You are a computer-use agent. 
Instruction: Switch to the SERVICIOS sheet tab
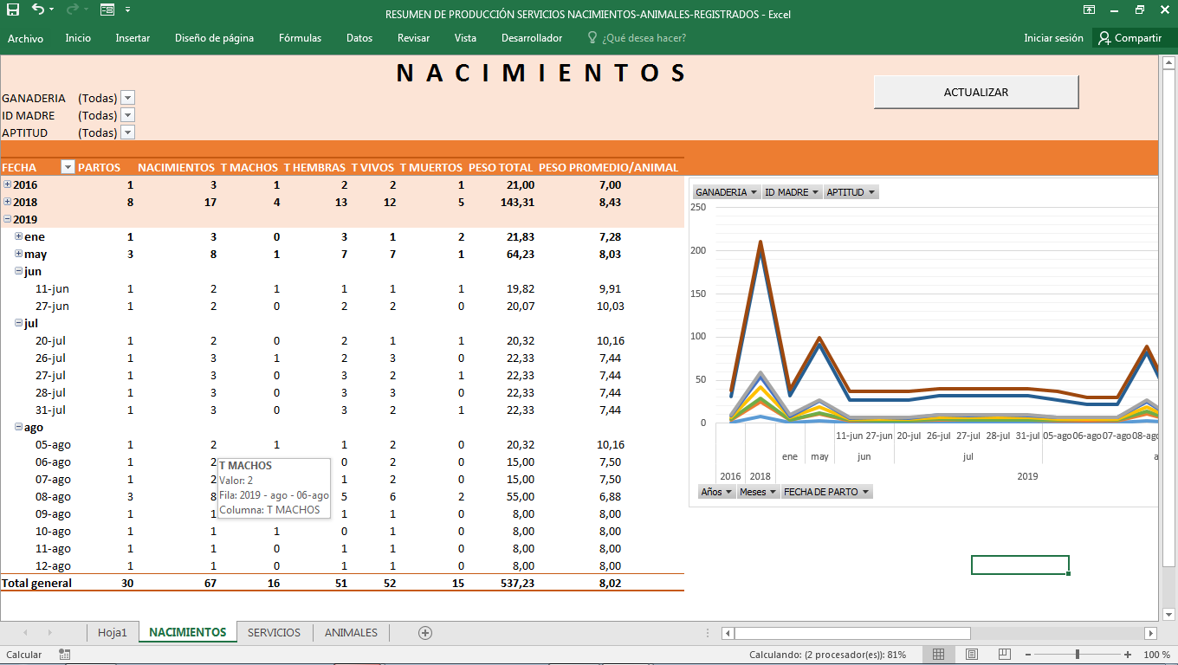click(274, 633)
